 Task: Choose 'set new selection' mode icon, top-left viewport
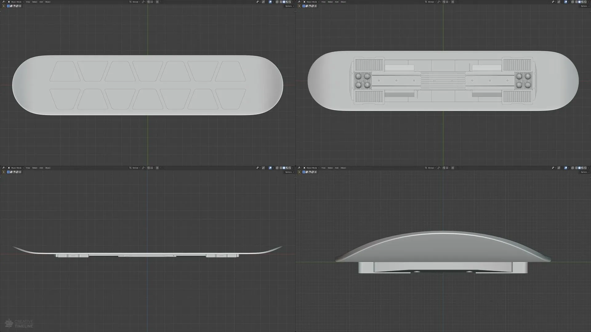8,6
